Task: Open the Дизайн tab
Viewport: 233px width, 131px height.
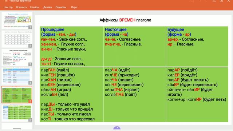Action: pyautogui.click(x=48, y=7)
